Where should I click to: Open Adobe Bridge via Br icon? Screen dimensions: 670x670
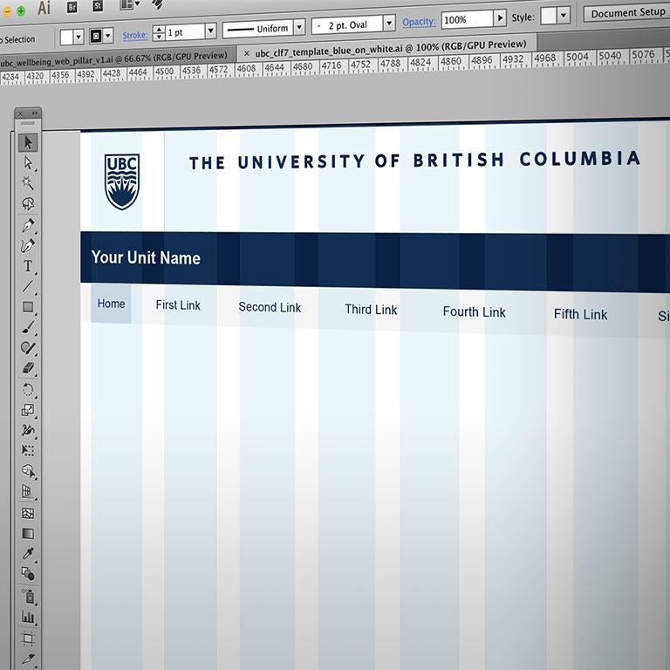pyautogui.click(x=72, y=7)
